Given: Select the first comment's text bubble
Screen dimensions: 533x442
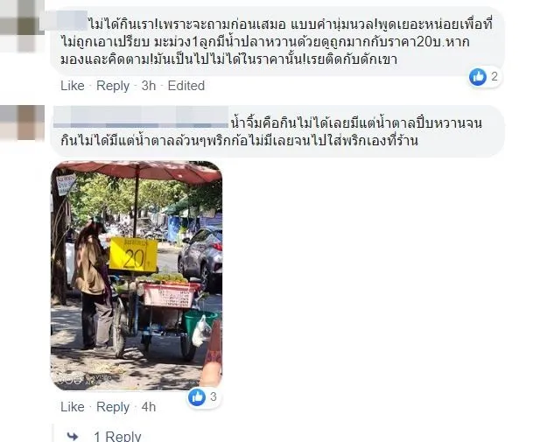Looking at the screenshot, I should coord(277,41).
